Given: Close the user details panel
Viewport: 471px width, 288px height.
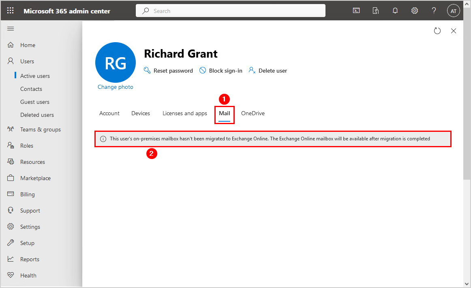Looking at the screenshot, I should click(454, 31).
